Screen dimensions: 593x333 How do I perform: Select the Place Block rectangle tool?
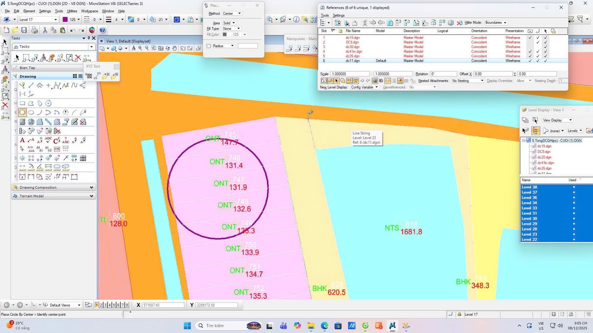tap(22, 103)
